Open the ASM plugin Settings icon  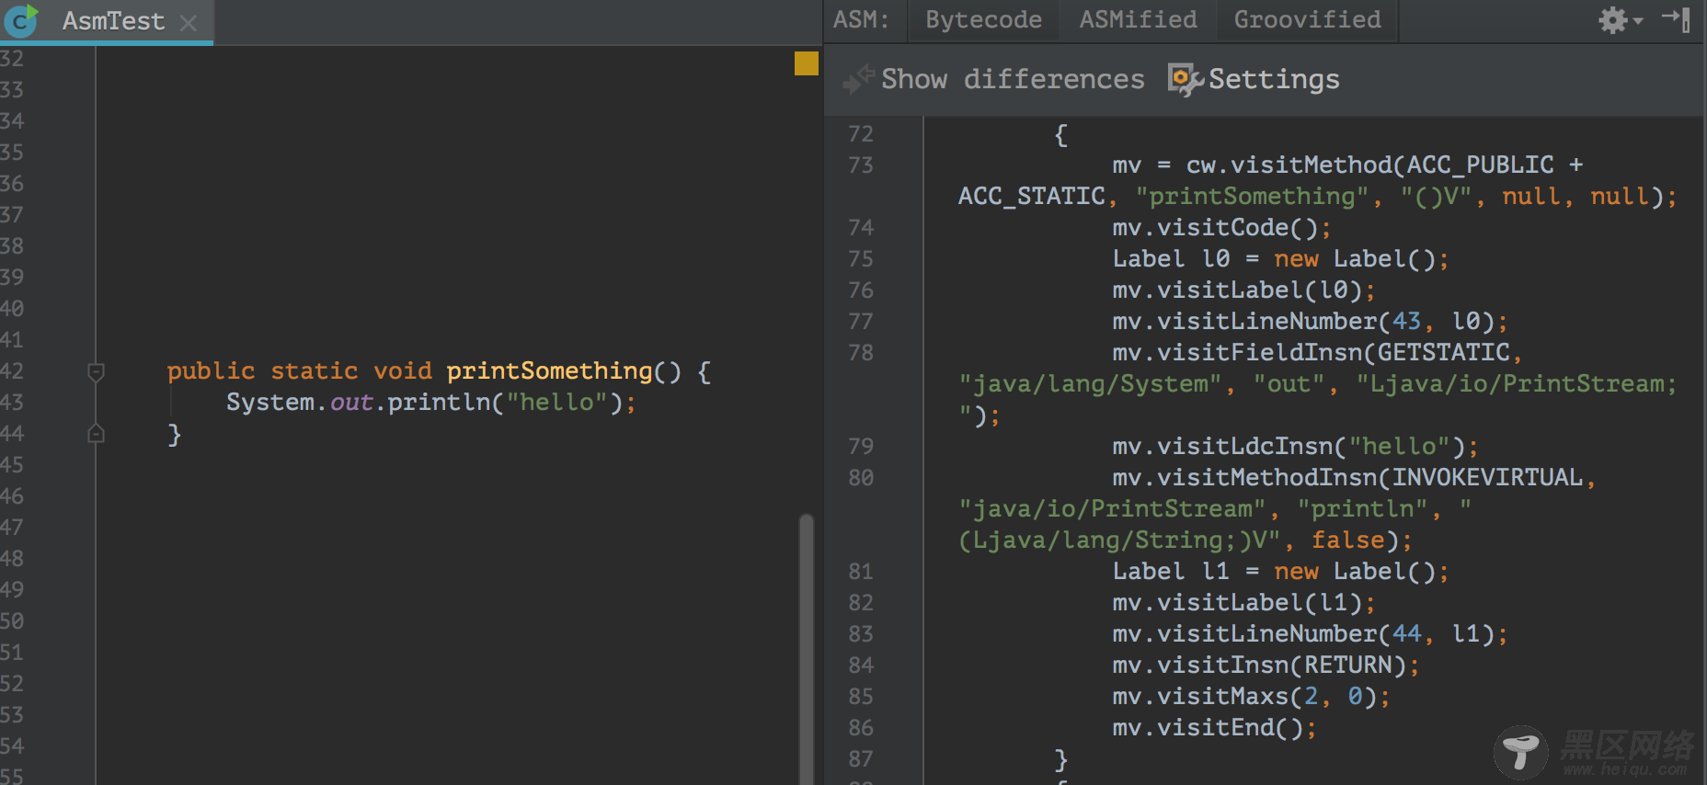coord(1185,79)
